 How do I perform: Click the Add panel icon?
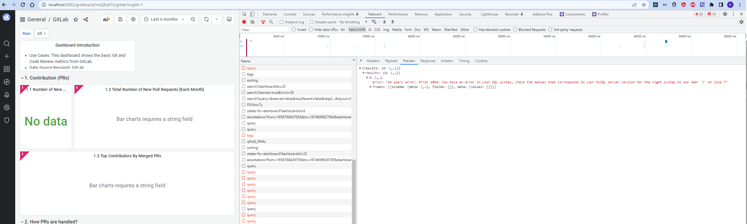[107, 19]
